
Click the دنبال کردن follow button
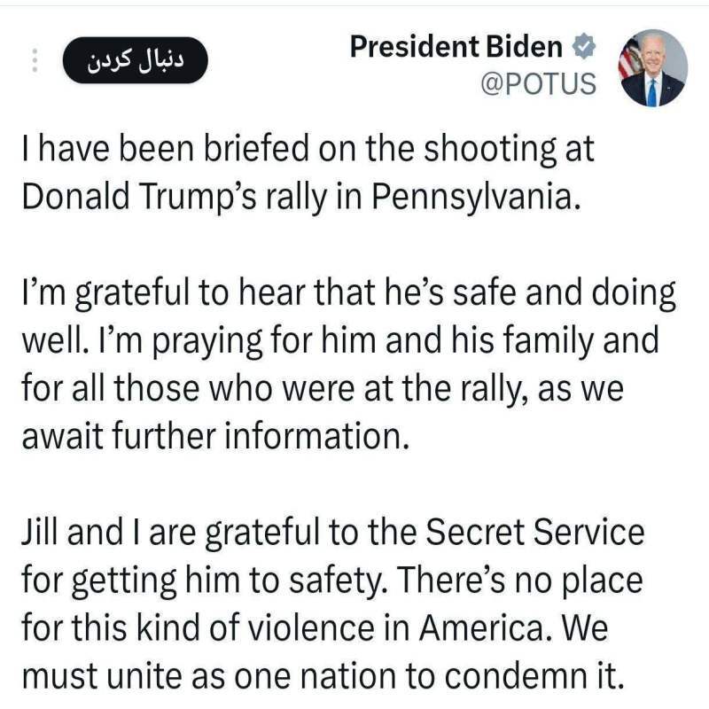(x=133, y=58)
